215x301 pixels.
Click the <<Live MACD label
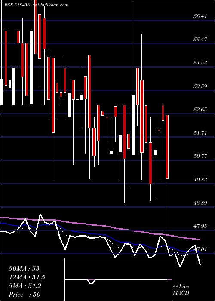181,290
